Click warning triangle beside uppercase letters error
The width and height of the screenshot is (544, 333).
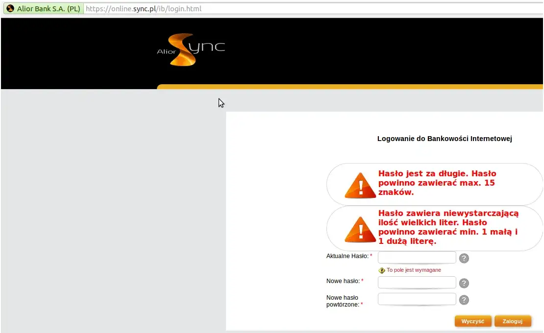click(360, 230)
